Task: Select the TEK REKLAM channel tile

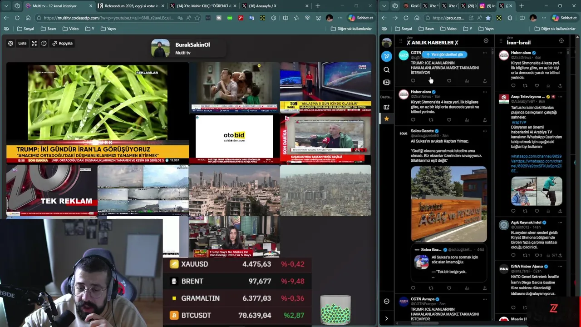Action: (52, 190)
